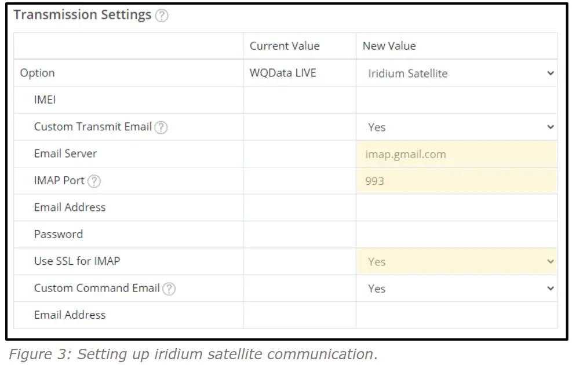
Task: Click the IMAP Port 993 field
Action: click(457, 181)
